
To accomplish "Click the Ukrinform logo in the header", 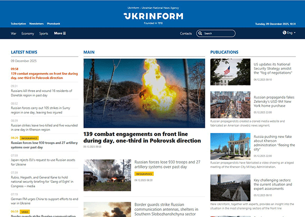I will 154,16.
